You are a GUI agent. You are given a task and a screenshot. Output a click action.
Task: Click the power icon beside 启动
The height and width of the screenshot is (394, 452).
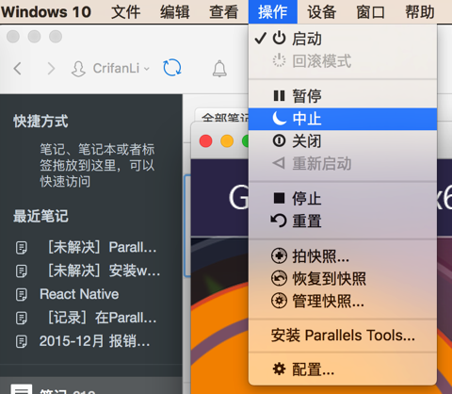point(279,38)
